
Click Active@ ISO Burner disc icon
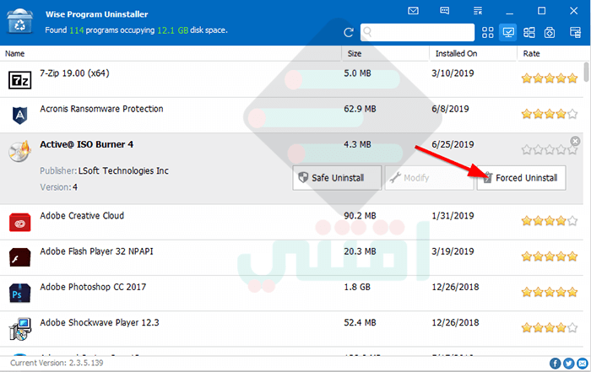(x=19, y=151)
